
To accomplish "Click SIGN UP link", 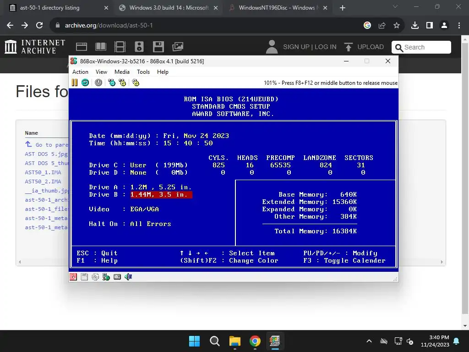I will (296, 47).
